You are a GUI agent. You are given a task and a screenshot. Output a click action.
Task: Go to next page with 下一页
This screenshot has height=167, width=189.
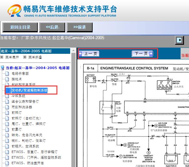tap(142, 53)
